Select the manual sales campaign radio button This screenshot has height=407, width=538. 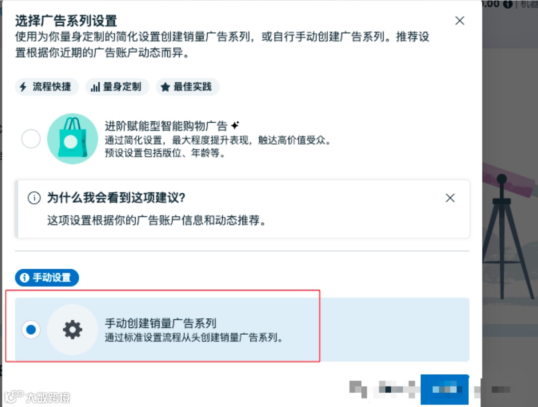point(31,330)
